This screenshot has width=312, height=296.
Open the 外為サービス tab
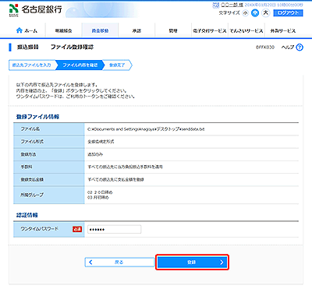coord(283,30)
